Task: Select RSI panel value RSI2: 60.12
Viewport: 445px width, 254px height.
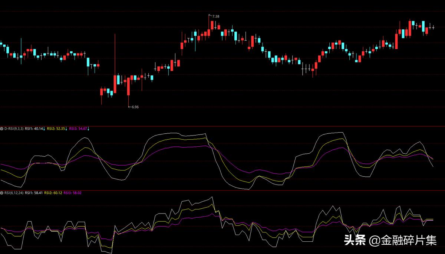Action: 53,193
